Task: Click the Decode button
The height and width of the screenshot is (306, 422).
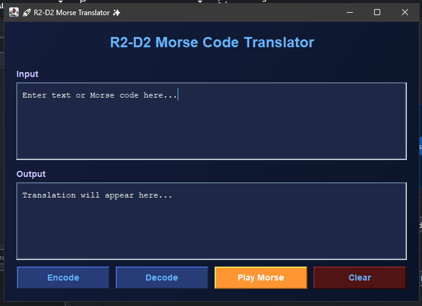Action: (x=162, y=278)
